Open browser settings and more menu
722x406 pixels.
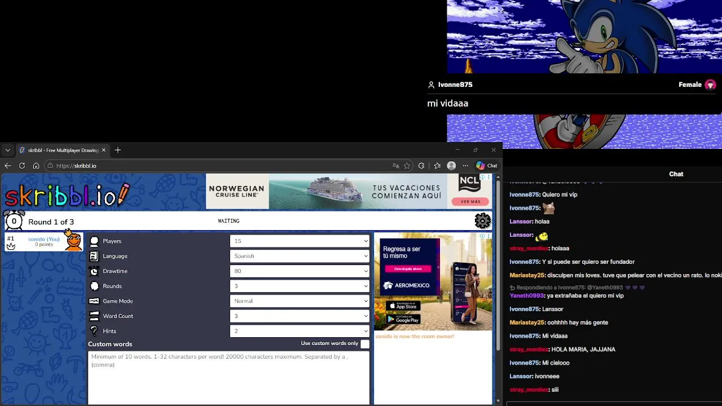click(x=465, y=166)
